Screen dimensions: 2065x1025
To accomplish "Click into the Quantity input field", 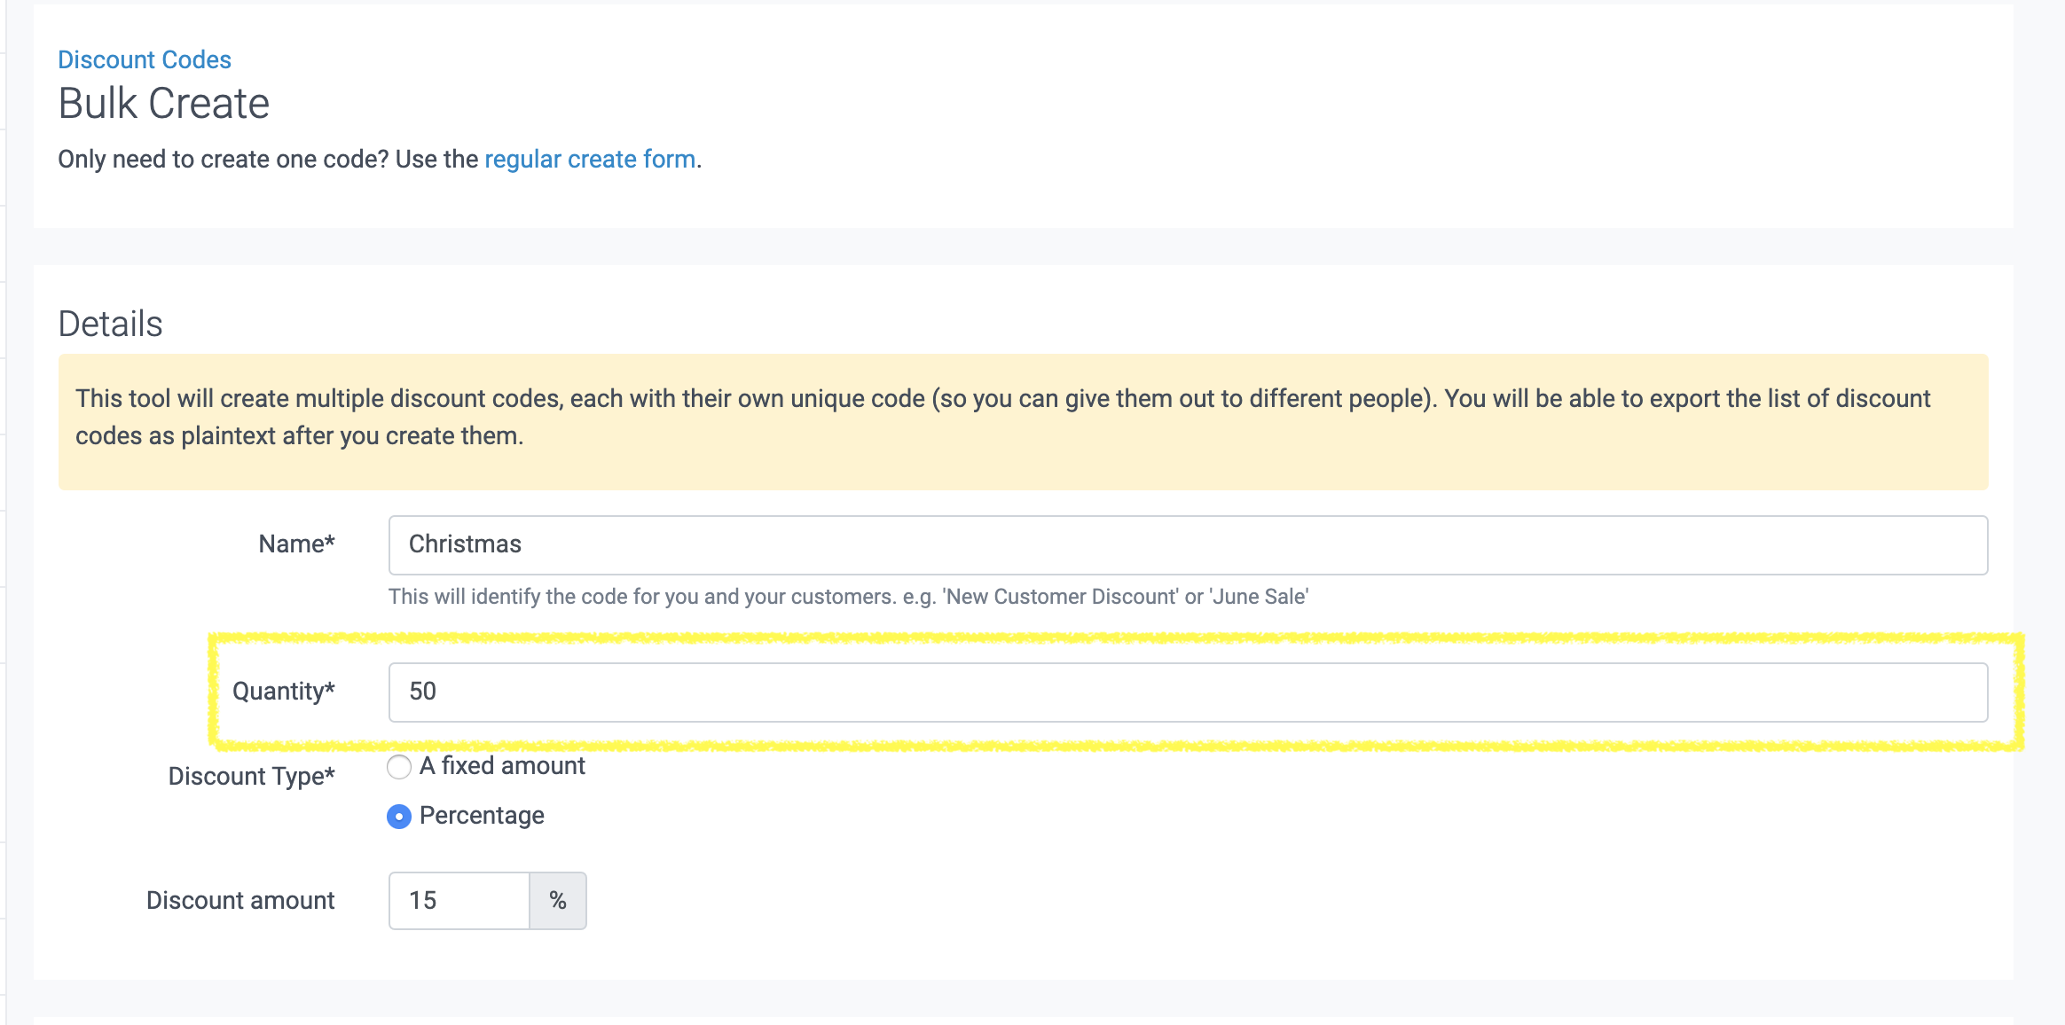I will (x=1187, y=692).
